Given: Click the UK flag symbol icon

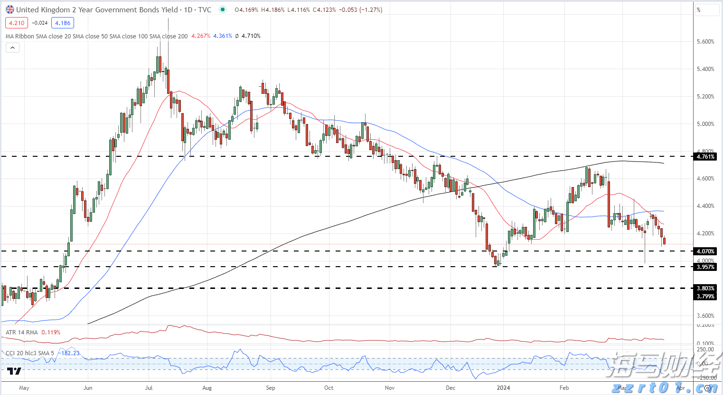Looking at the screenshot, I should tap(9, 9).
